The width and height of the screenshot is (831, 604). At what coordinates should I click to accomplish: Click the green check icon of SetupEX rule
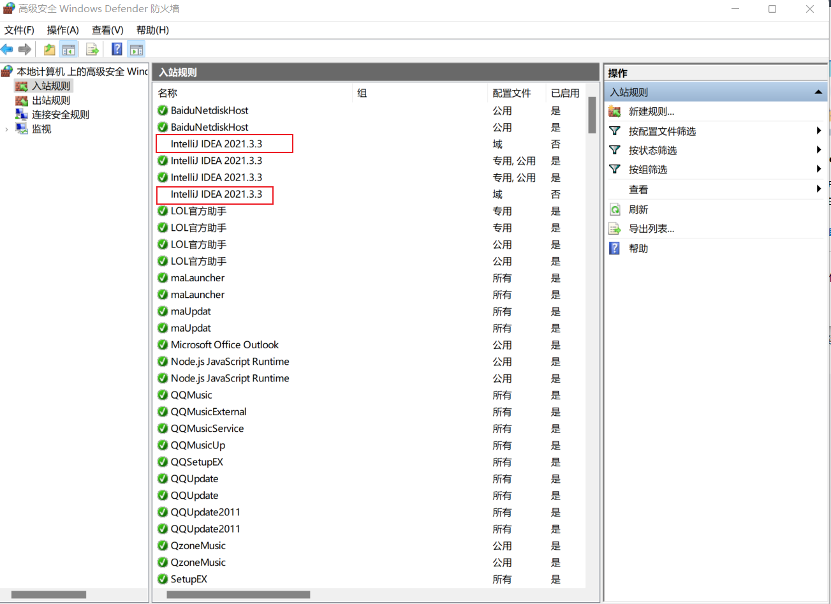click(x=163, y=579)
